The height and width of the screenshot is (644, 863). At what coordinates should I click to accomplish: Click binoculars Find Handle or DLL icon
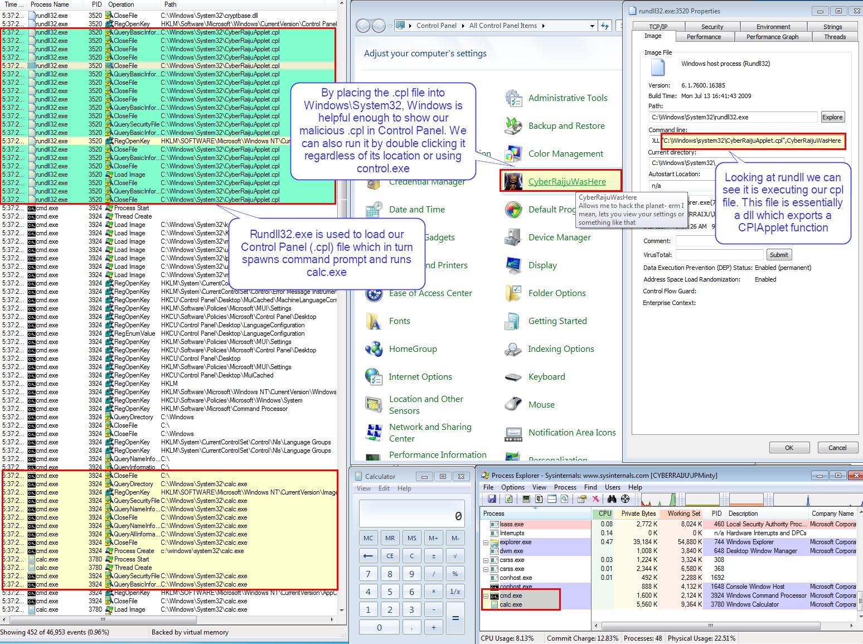(612, 498)
